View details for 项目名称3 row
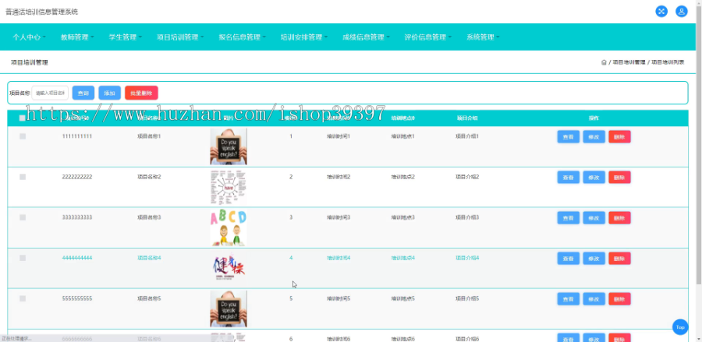 pos(568,217)
